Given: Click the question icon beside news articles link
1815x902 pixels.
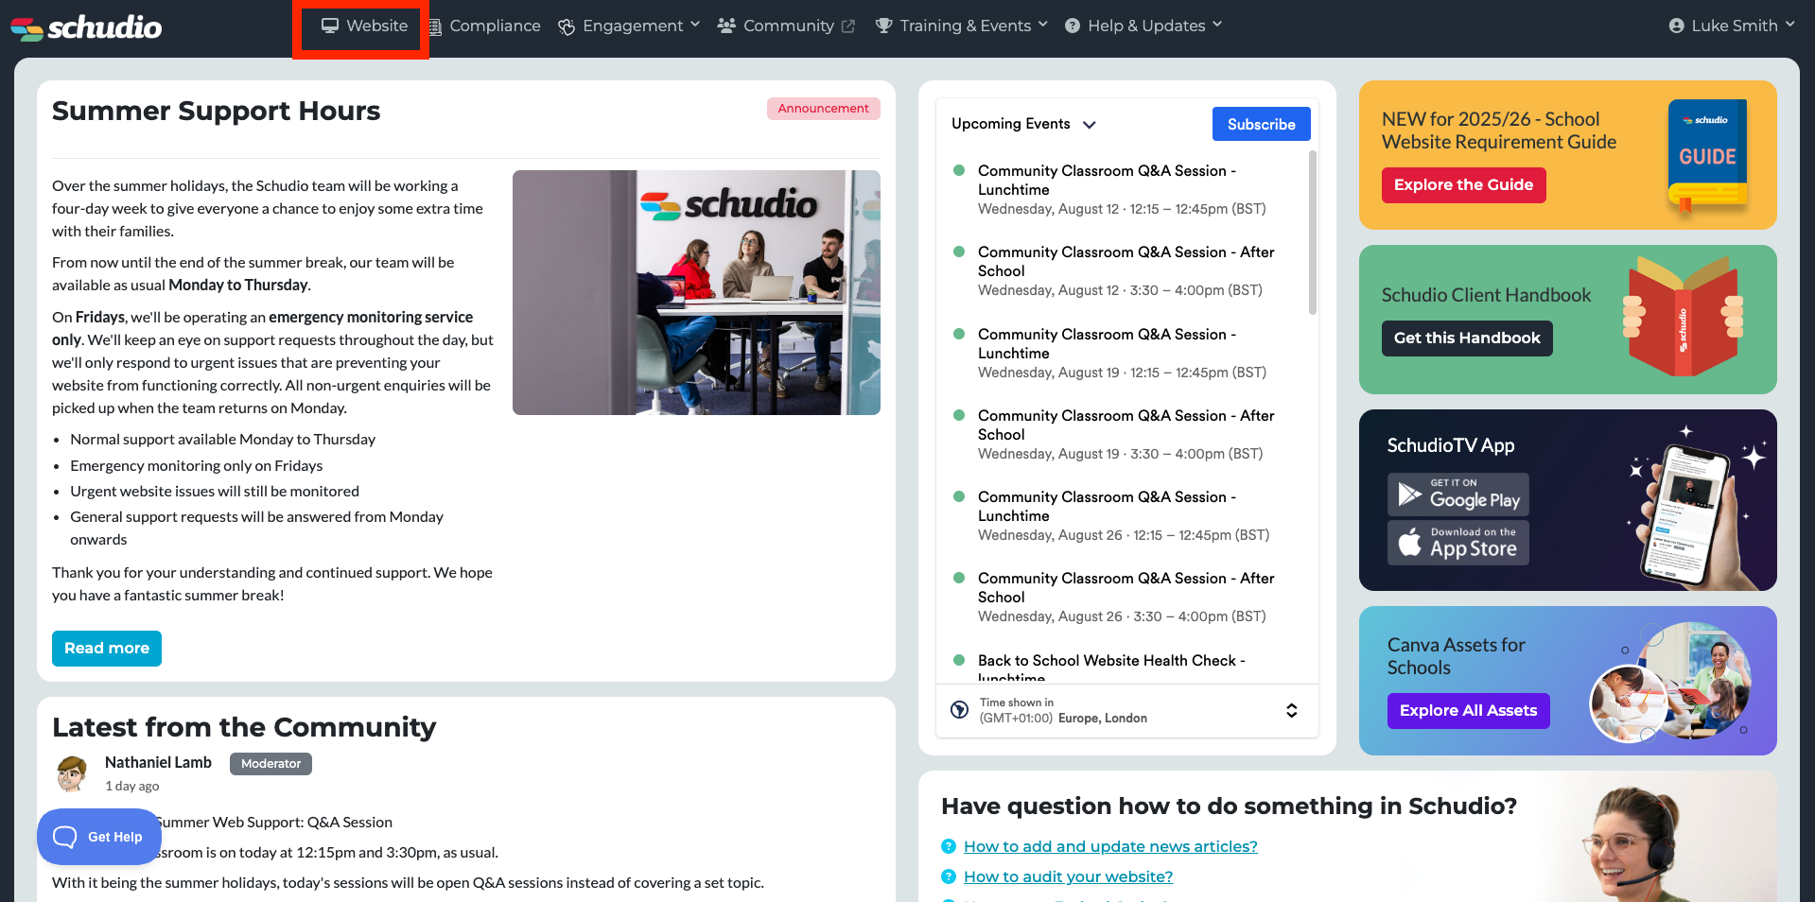Looking at the screenshot, I should [949, 846].
